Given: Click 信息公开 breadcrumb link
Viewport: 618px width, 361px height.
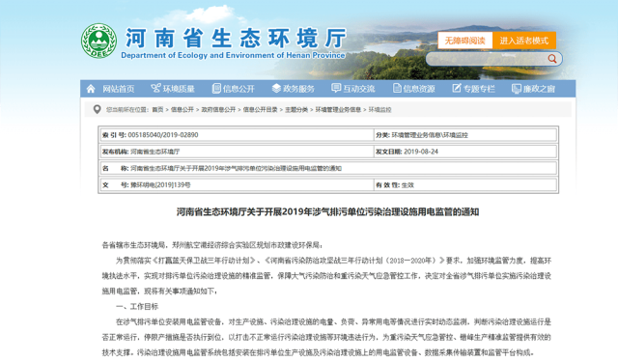Looking at the screenshot, I should pos(183,110).
